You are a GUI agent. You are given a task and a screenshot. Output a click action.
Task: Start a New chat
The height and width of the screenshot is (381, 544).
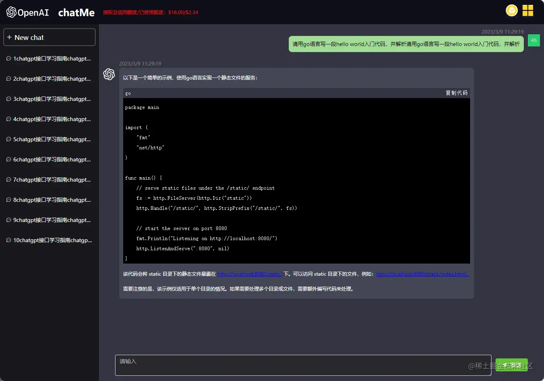[x=49, y=37]
